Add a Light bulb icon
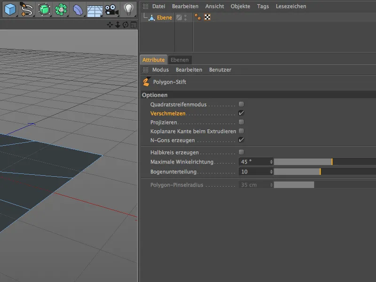Screen dimensions: 376x282 coord(128,9)
